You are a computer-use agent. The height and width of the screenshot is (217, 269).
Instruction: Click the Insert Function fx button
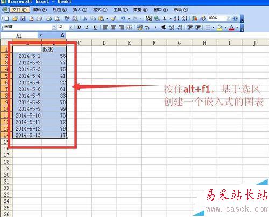62,35
